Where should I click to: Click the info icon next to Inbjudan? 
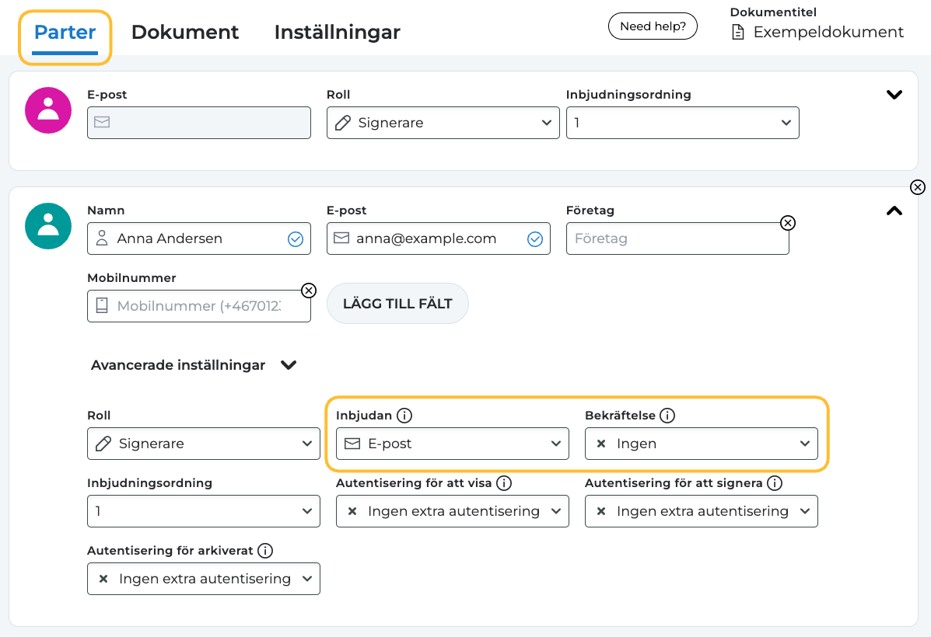pos(404,416)
